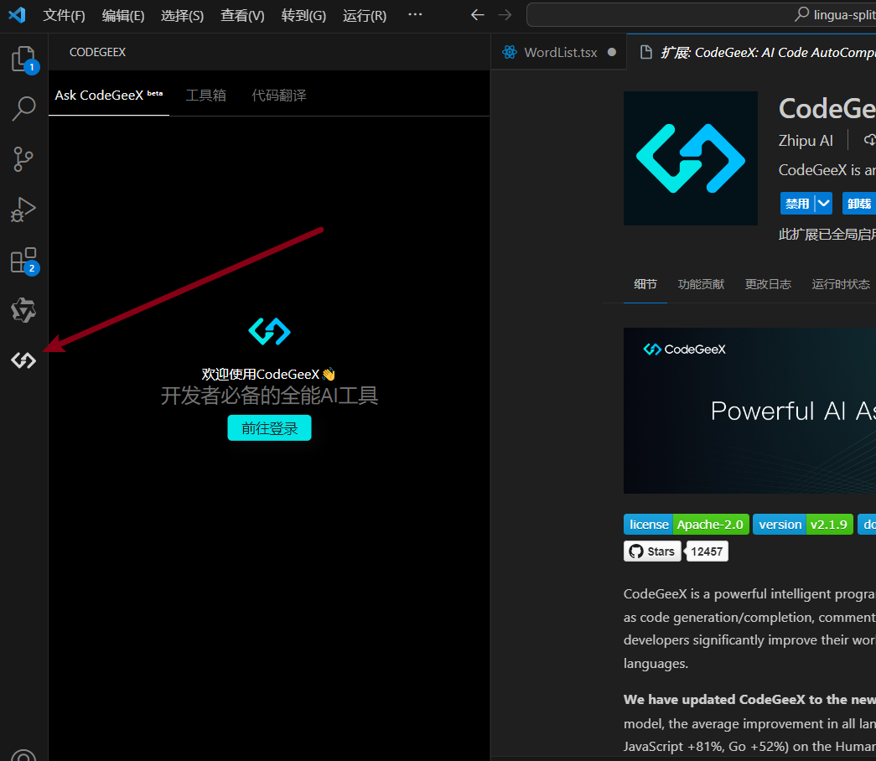Image resolution: width=876 pixels, height=761 pixels.
Task: Click the React icon on WordList.tsx tab
Action: coord(510,53)
